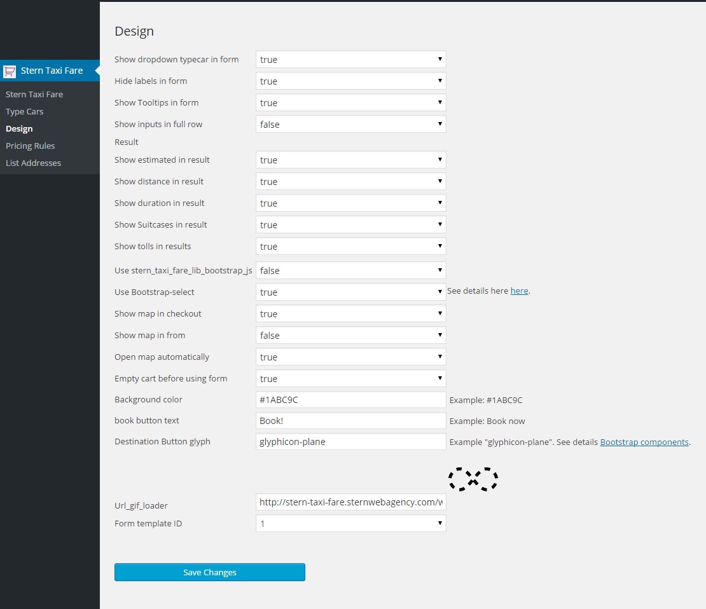Image resolution: width=706 pixels, height=609 pixels.
Task: Open List Addresses submenu
Action: (33, 163)
